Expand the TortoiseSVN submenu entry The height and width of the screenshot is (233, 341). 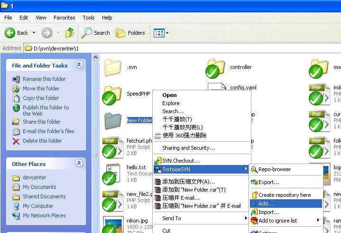202,169
